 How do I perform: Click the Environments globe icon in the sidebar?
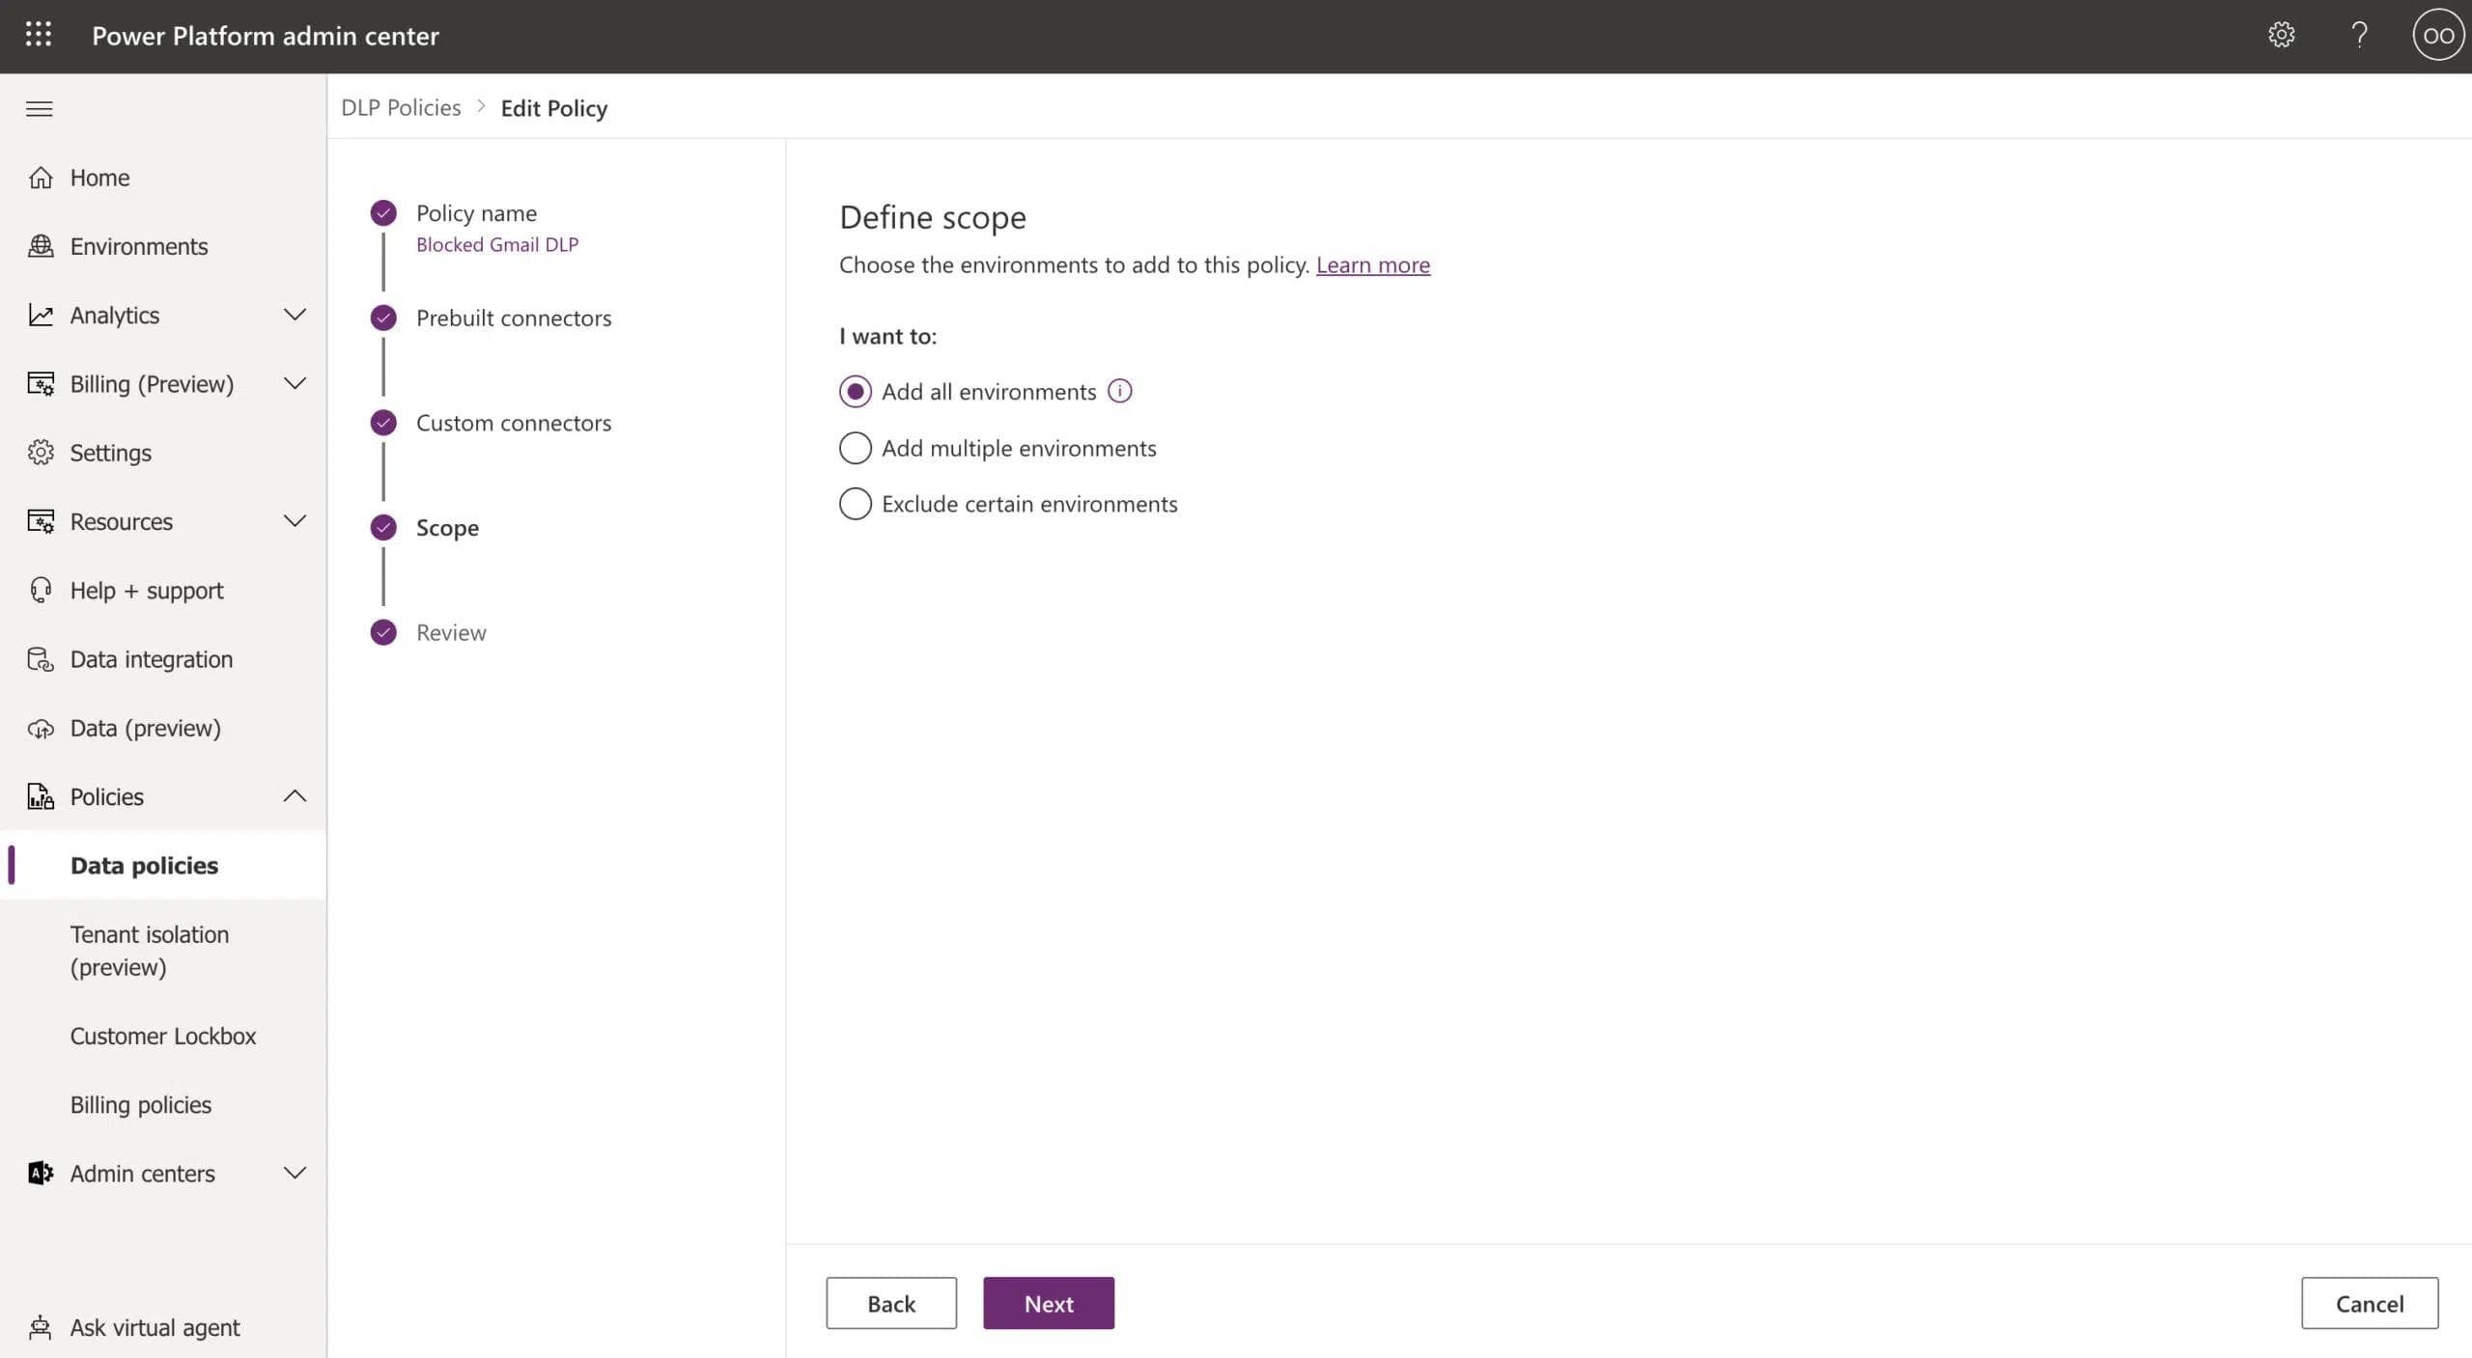pos(41,246)
